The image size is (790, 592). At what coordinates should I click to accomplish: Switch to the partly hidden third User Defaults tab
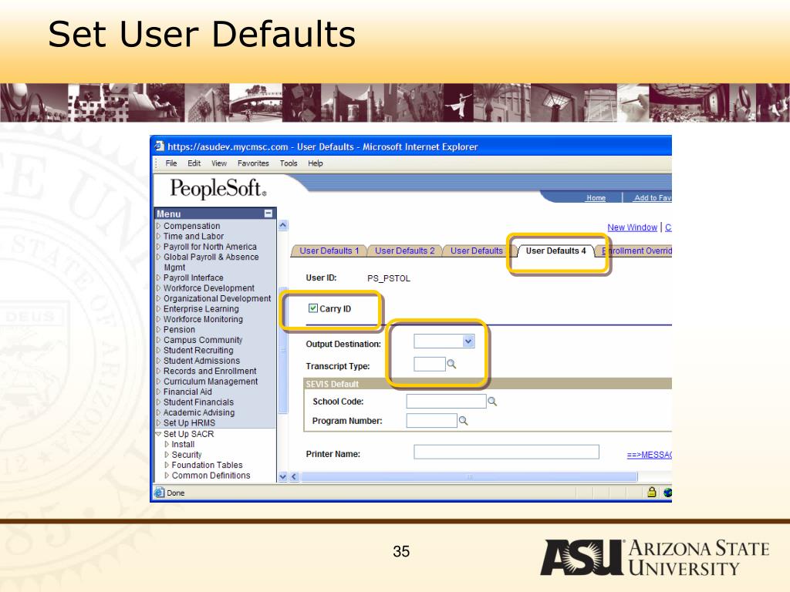(476, 251)
